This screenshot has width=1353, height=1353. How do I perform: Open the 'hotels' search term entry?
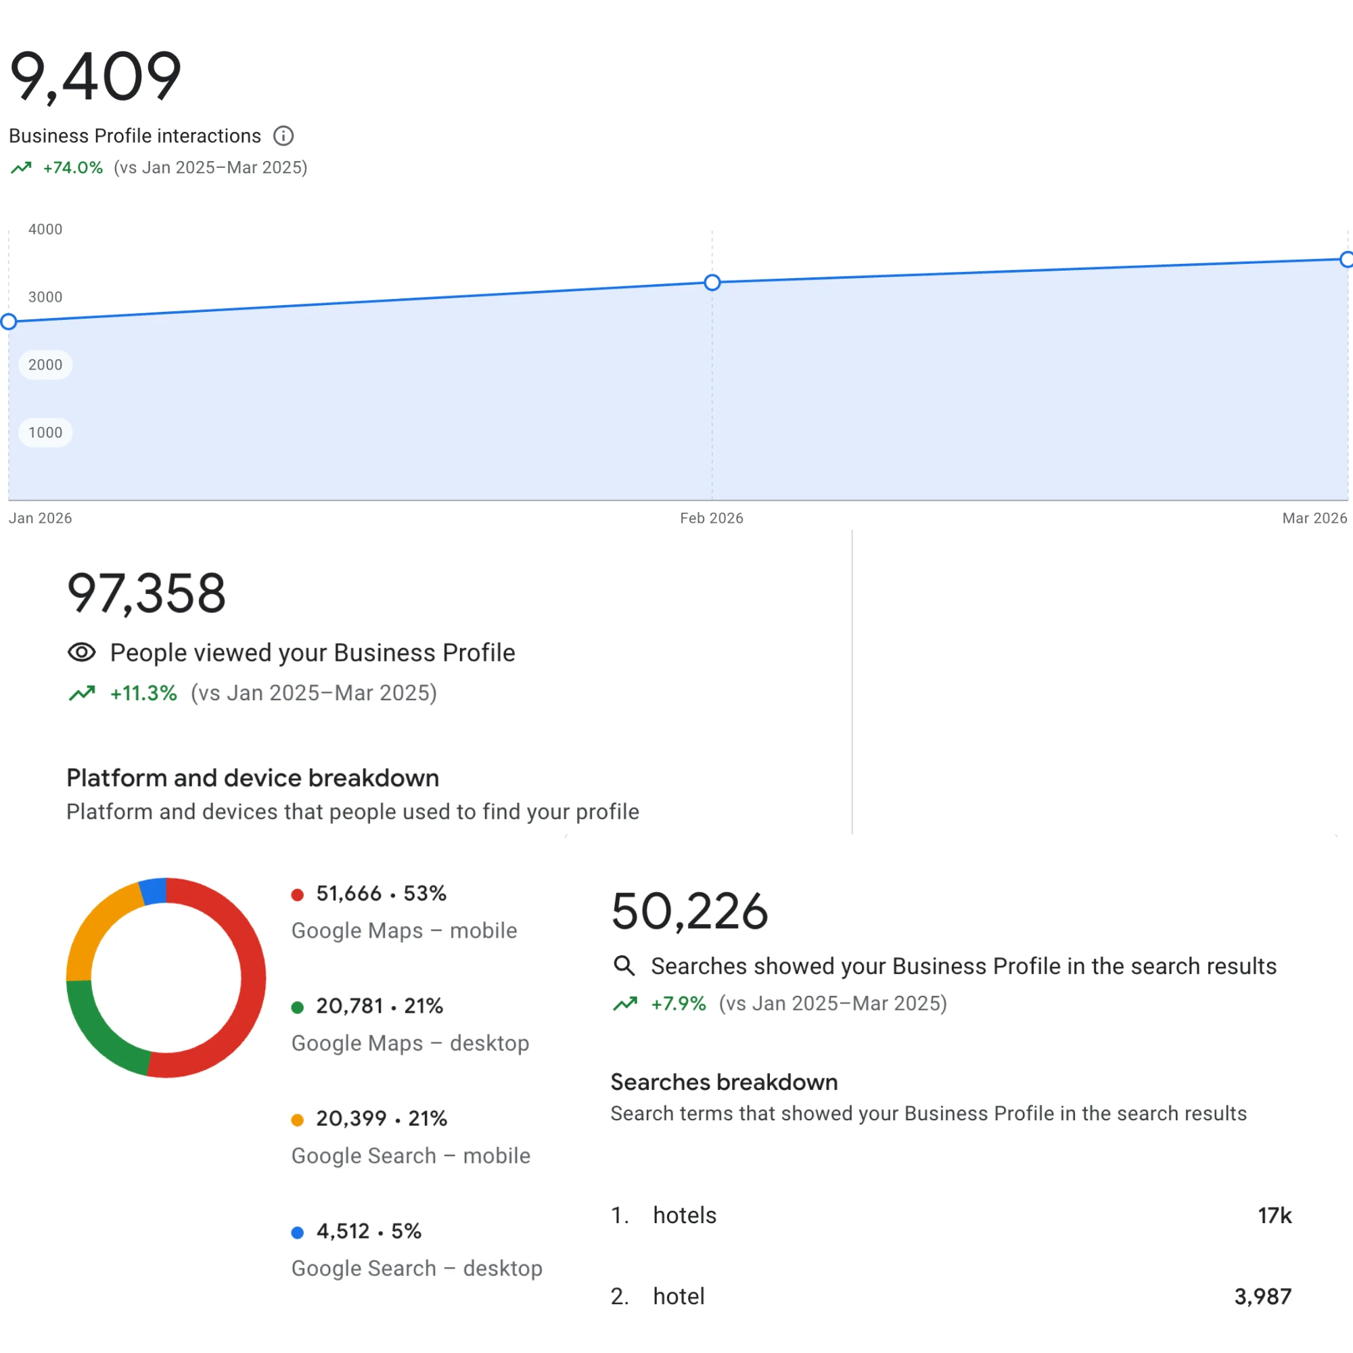(684, 1216)
